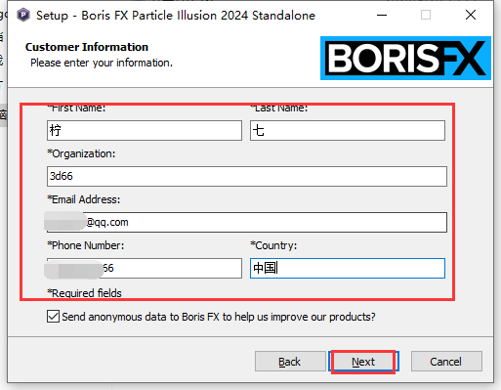Close the Setup dialog with X

coord(471,15)
